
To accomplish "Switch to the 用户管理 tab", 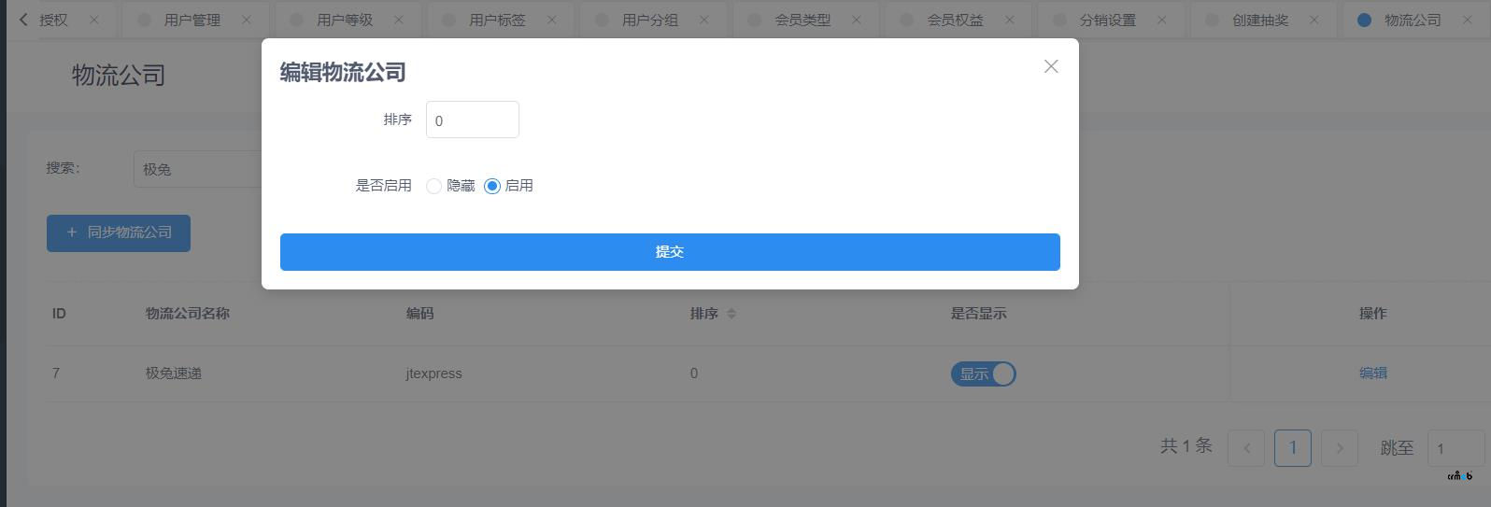I will point(192,20).
